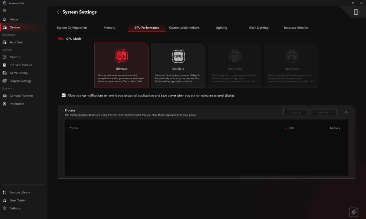Switch to the Resource Monitor tab

[x=296, y=28]
